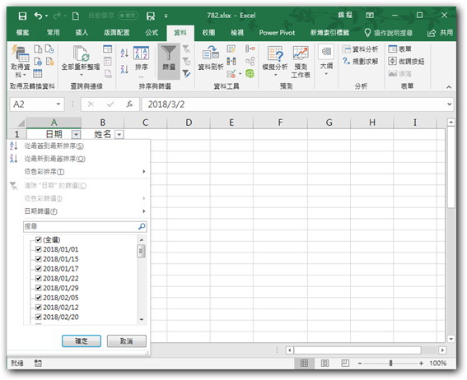Toggle the Select All (全選) checkbox

[x=38, y=239]
